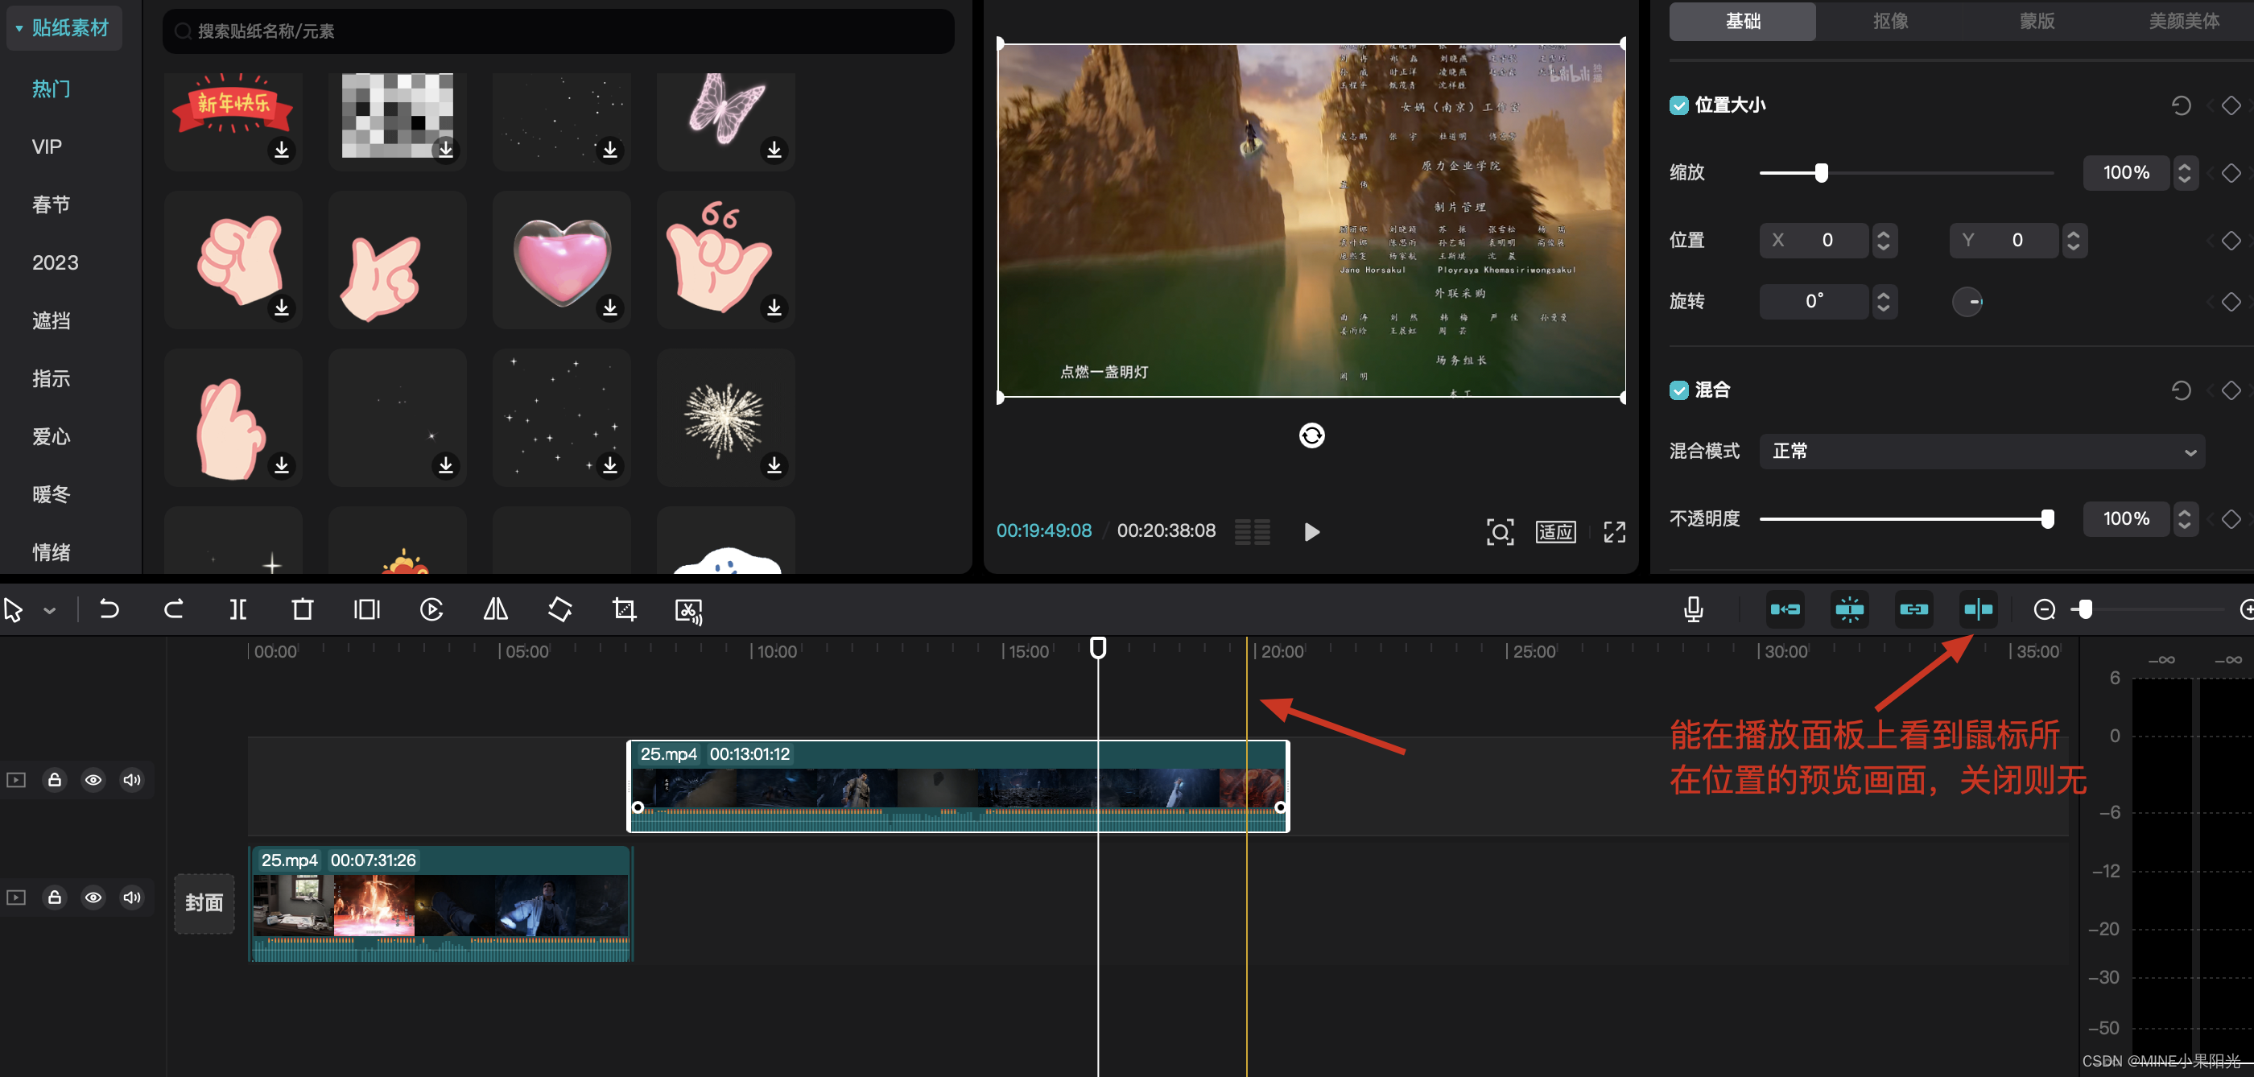Zoom out the timeline
The width and height of the screenshot is (2254, 1077).
point(2045,609)
